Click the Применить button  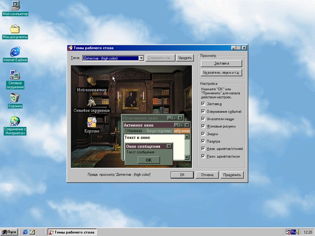(x=232, y=175)
